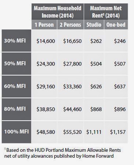Screen dimensions: 134x165
Task: Select the 2 Persons column header
Action: click(70, 25)
